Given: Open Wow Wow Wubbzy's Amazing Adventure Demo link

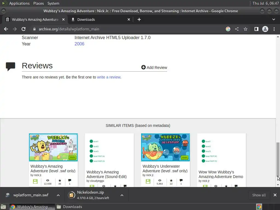Looking at the screenshot, I should [x=221, y=174].
